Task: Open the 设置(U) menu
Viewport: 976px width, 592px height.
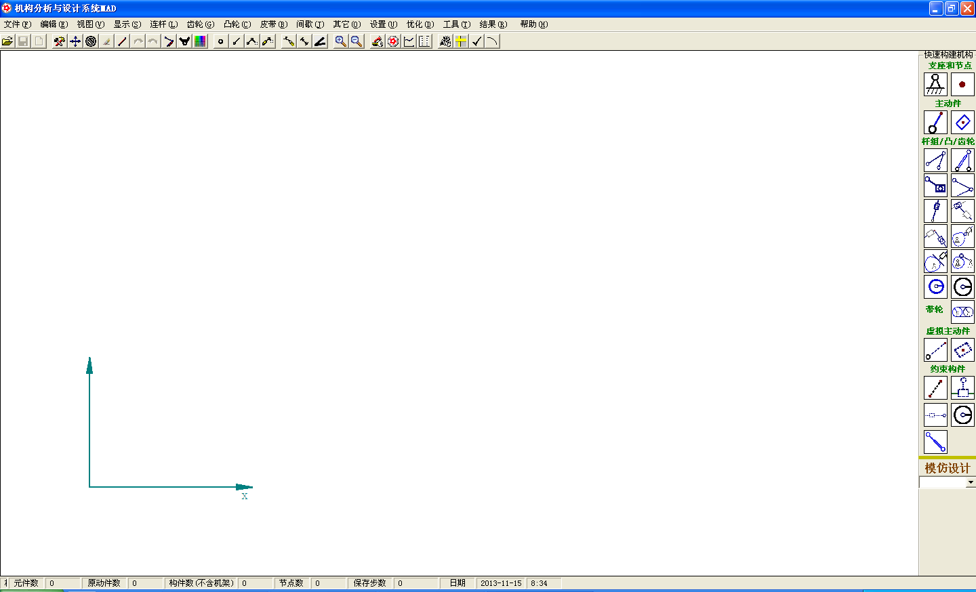Action: pos(383,24)
